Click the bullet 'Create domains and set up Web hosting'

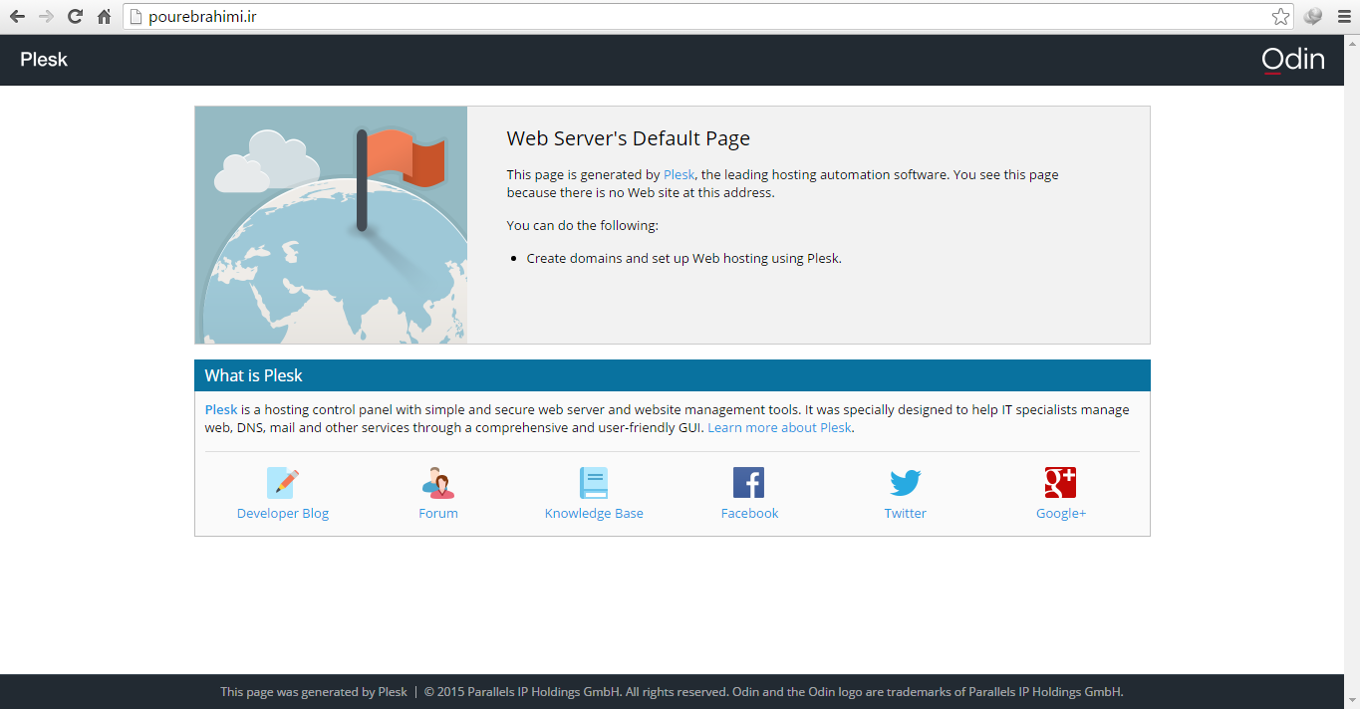[684, 258]
